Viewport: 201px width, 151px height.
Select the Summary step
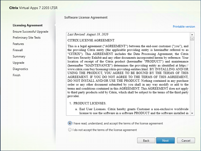tap(19, 56)
